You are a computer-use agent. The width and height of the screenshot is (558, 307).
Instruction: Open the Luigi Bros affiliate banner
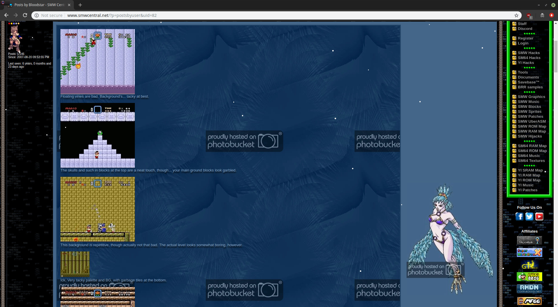click(x=529, y=276)
